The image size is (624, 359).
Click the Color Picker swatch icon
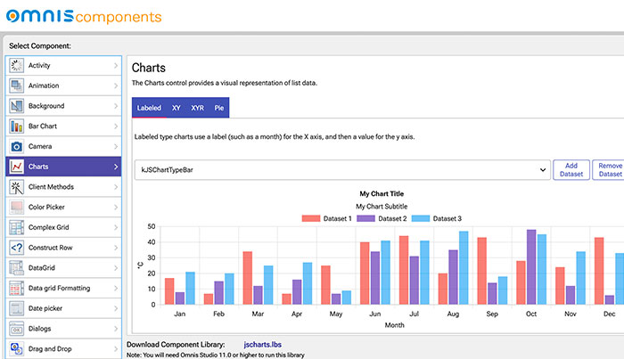pyautogui.click(x=16, y=207)
